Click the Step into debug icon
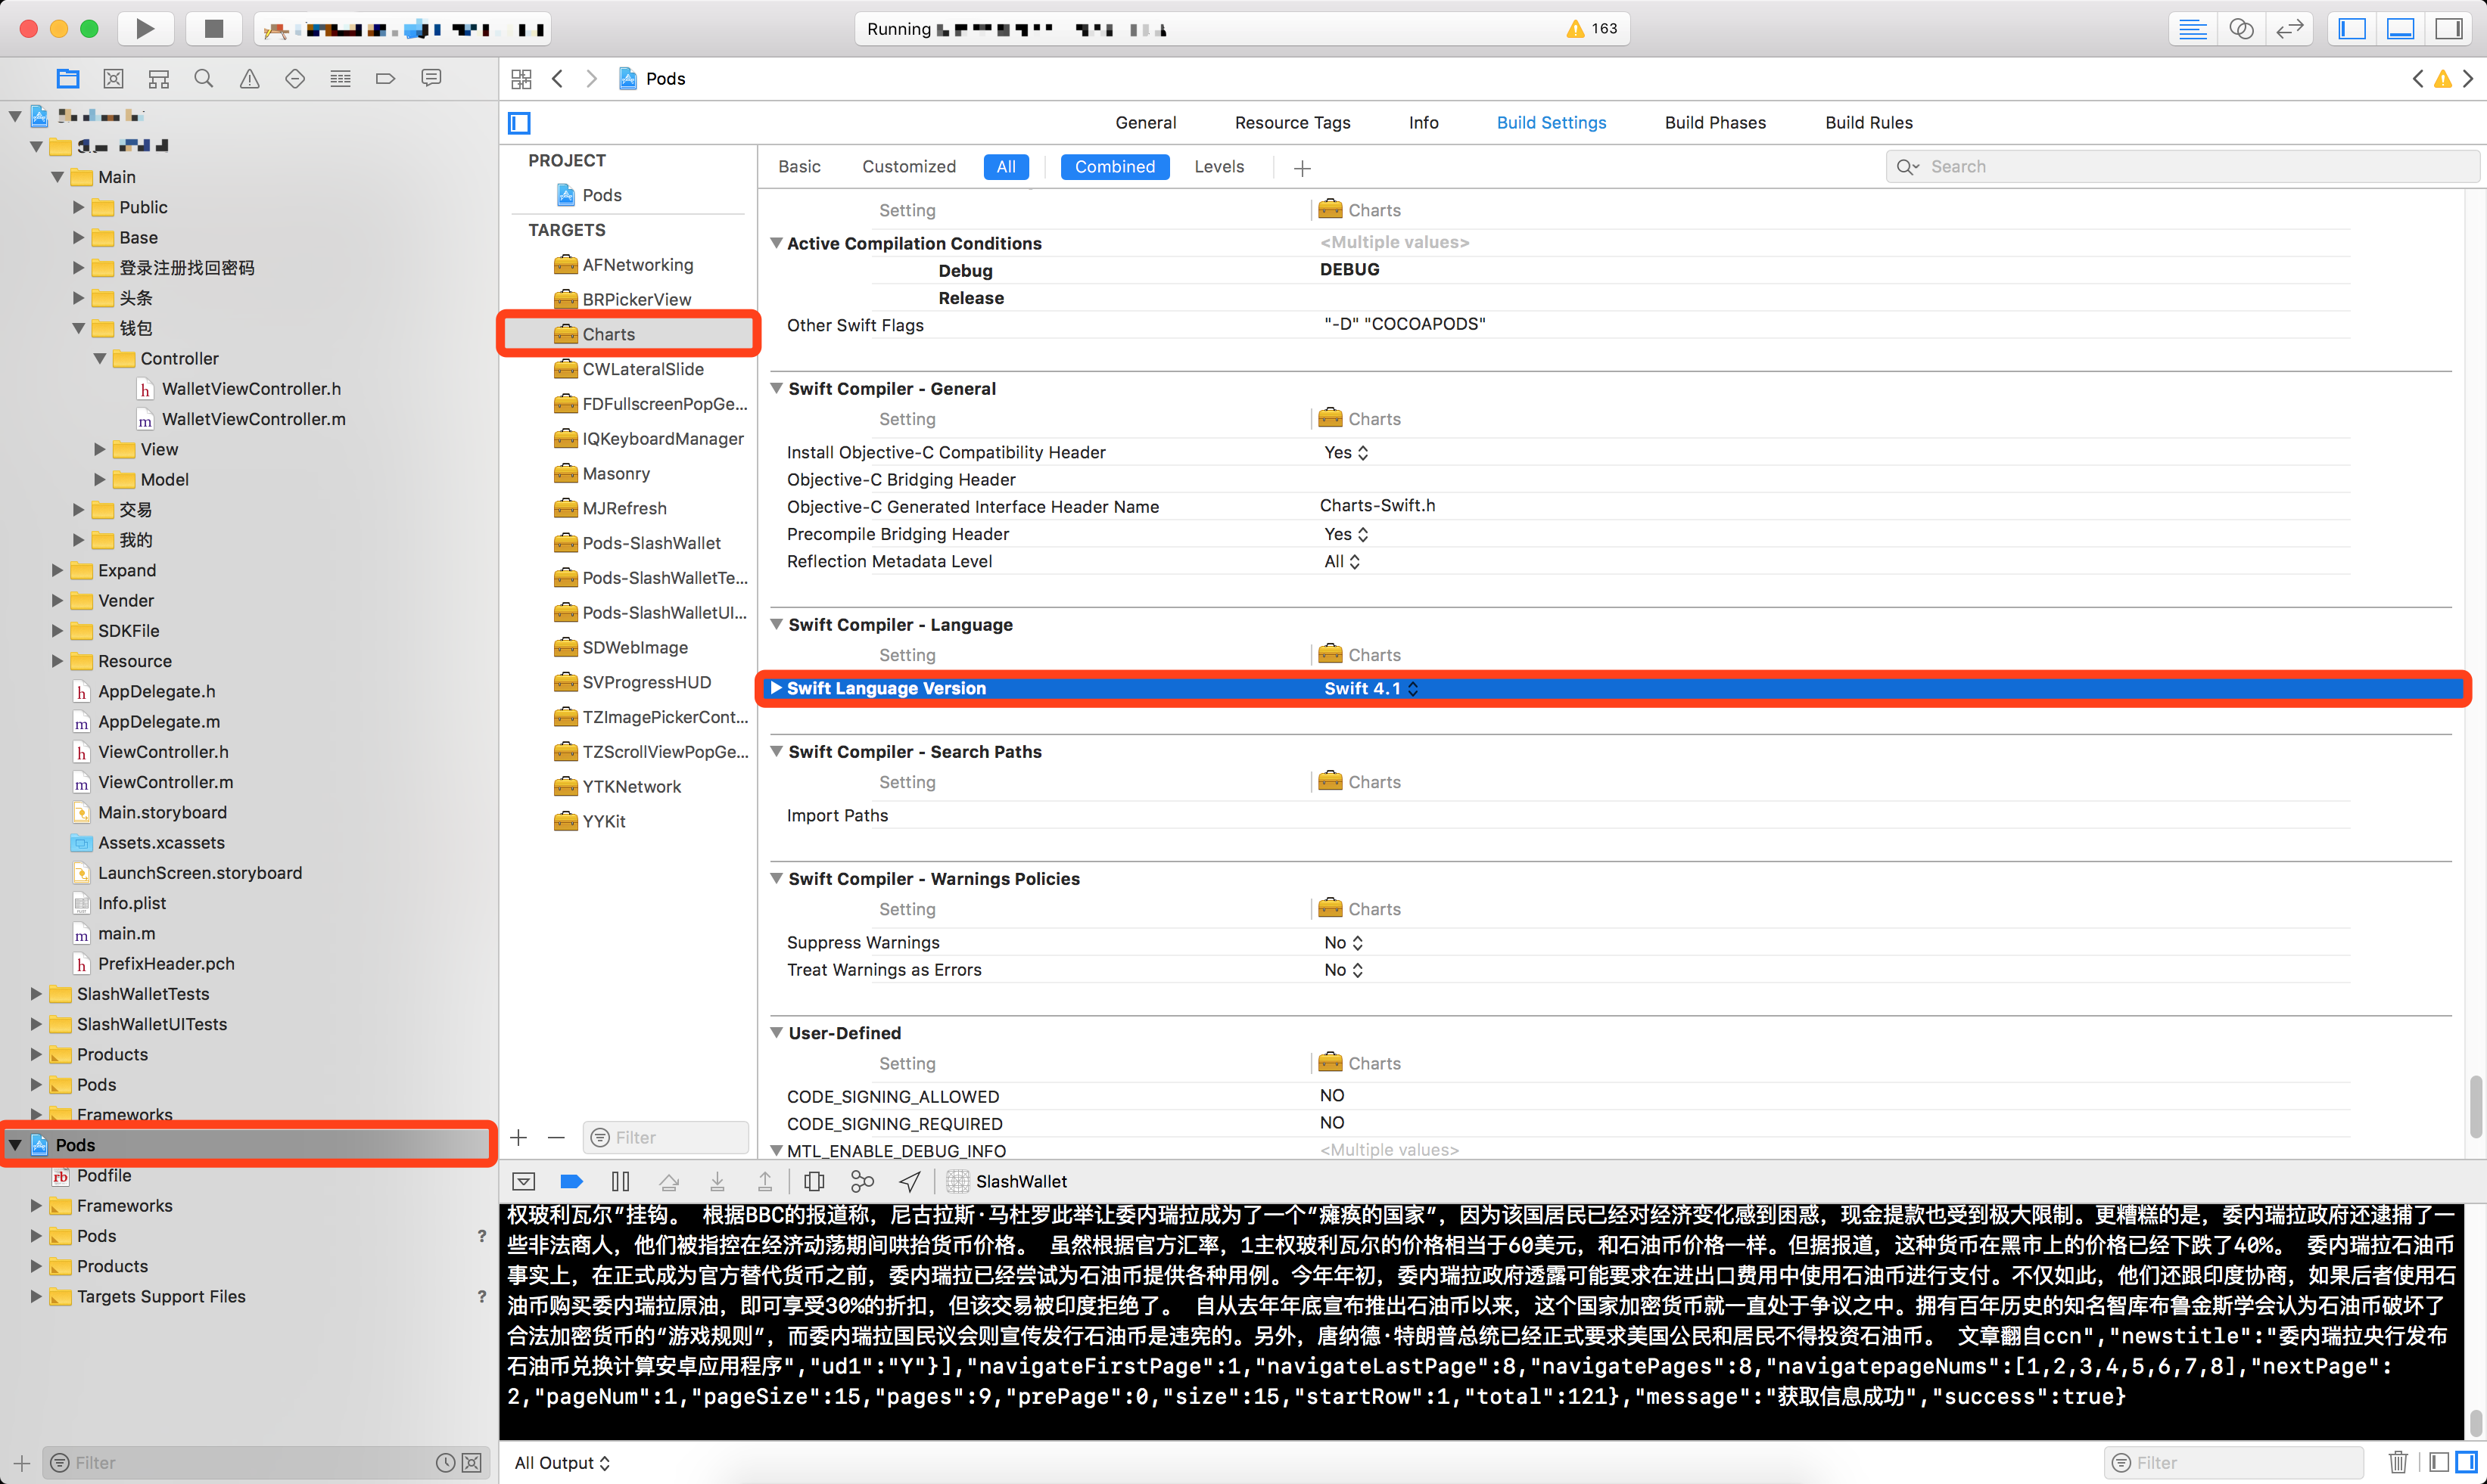The height and width of the screenshot is (1484, 2487). pos(717,1182)
